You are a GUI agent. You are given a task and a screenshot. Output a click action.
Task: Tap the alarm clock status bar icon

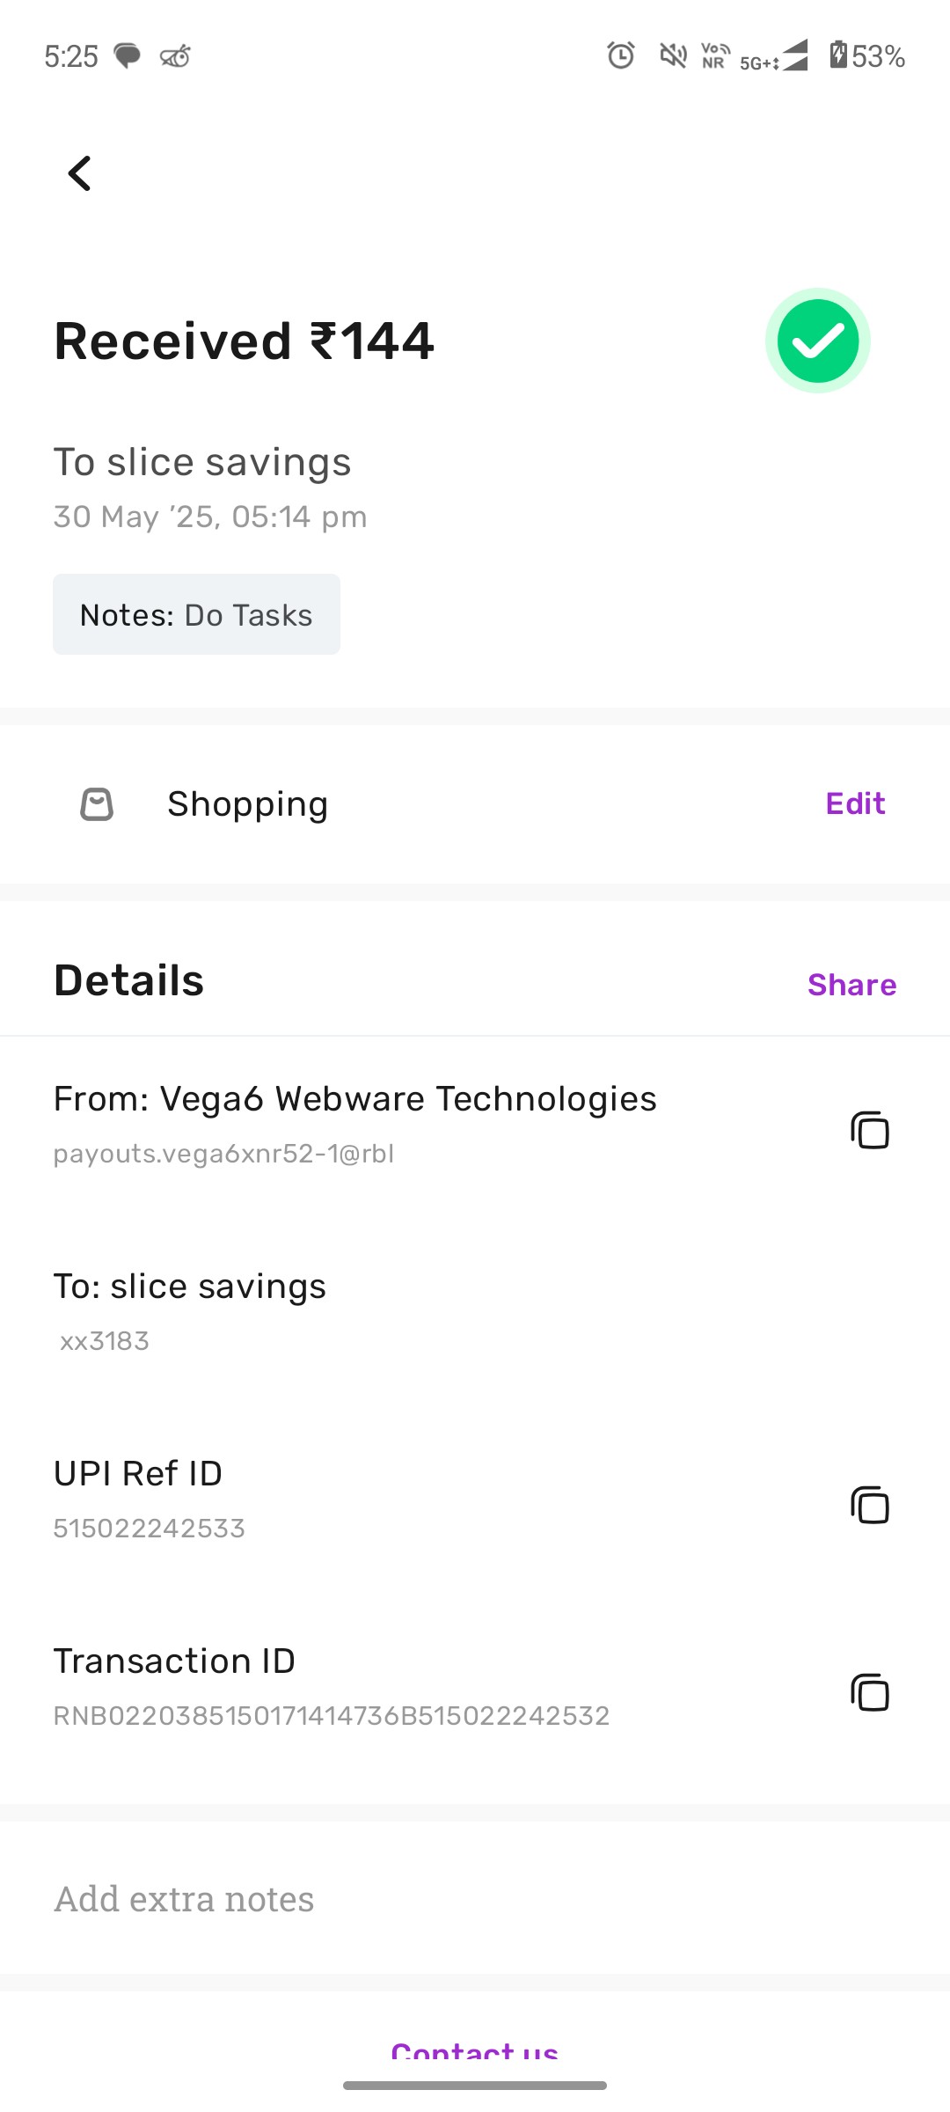[621, 56]
